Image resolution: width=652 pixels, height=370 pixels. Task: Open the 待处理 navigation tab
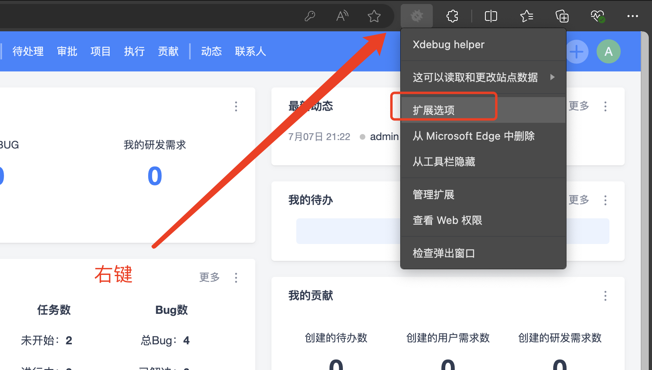tap(28, 51)
